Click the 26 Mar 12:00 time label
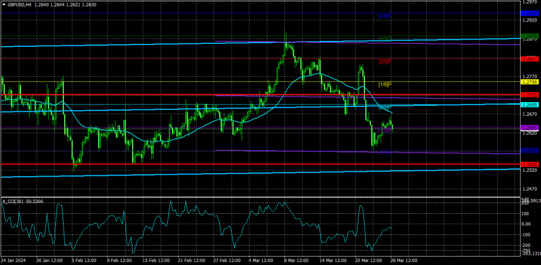This screenshot has width=541, height=265. tap(405, 260)
